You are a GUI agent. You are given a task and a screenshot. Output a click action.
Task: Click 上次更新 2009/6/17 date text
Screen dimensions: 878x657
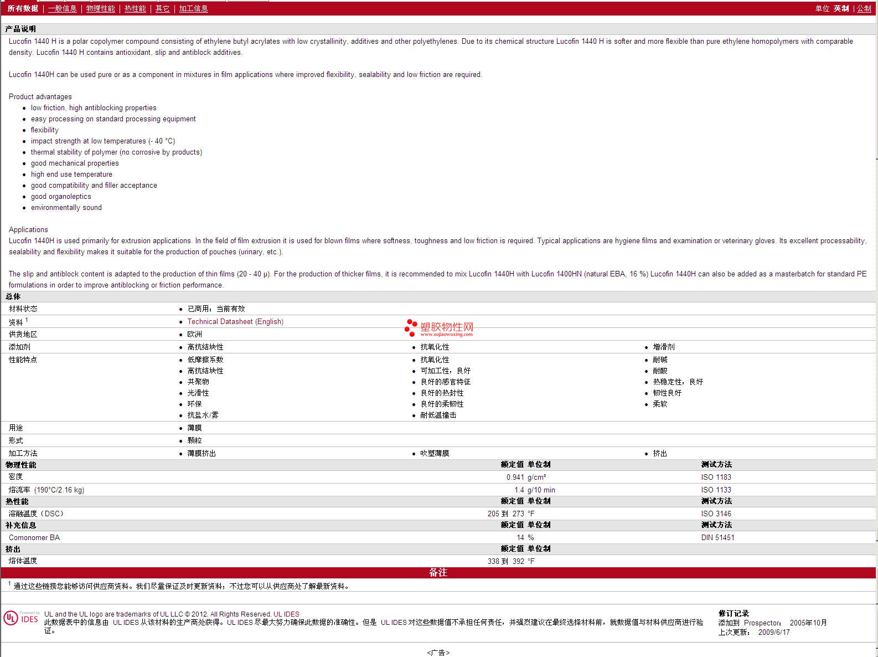[x=754, y=632]
